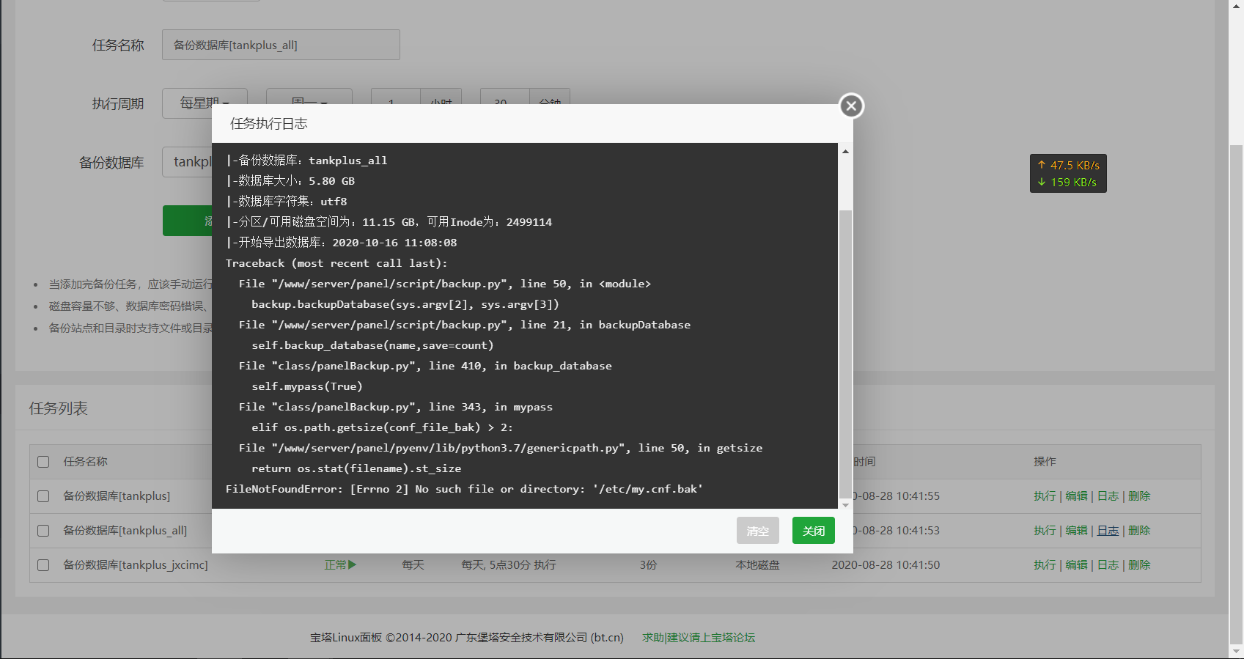Click the gray 清空 button
This screenshot has height=659, width=1244.
click(x=758, y=531)
